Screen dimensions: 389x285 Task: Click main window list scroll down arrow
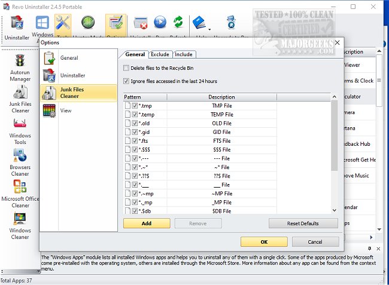pos(379,229)
